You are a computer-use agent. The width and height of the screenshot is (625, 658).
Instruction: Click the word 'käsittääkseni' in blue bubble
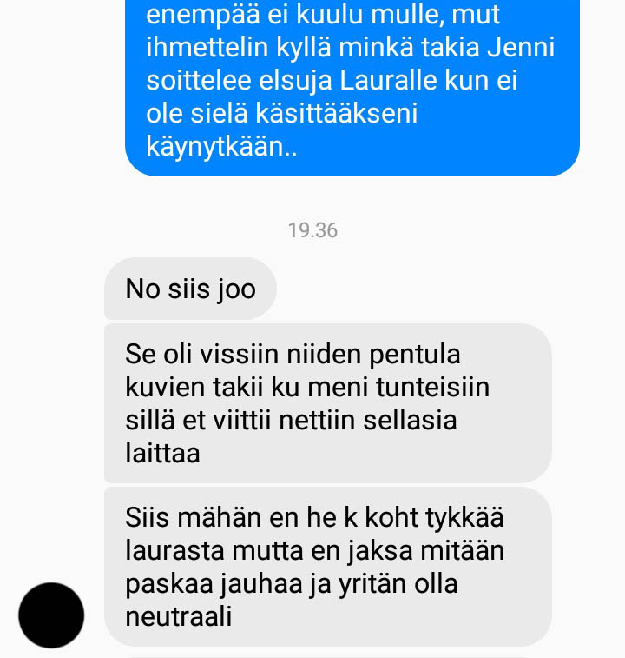point(337,113)
